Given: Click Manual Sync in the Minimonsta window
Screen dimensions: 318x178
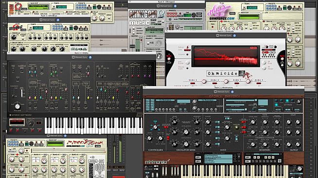Looking at the screenshot, I should [x=222, y=91].
